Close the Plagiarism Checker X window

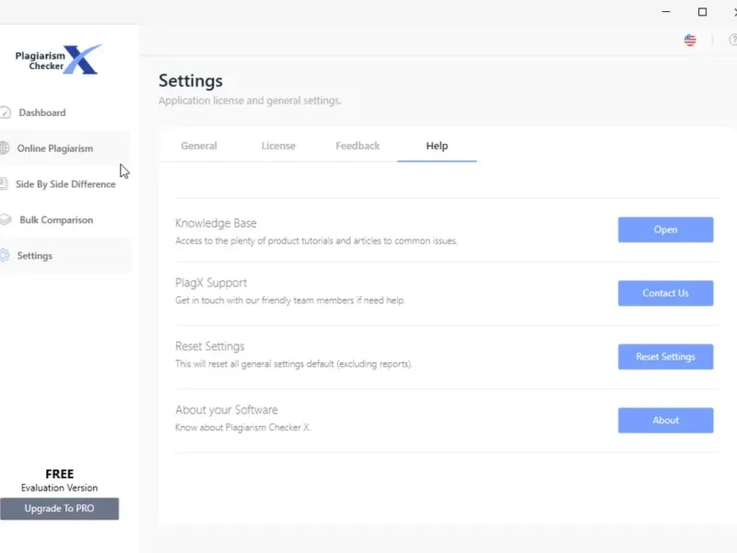point(733,12)
